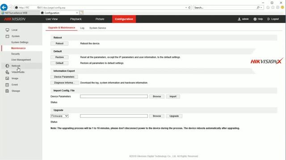Click the Local monitor icon in sidebar
The image size is (286, 160).
click(x=7, y=30)
